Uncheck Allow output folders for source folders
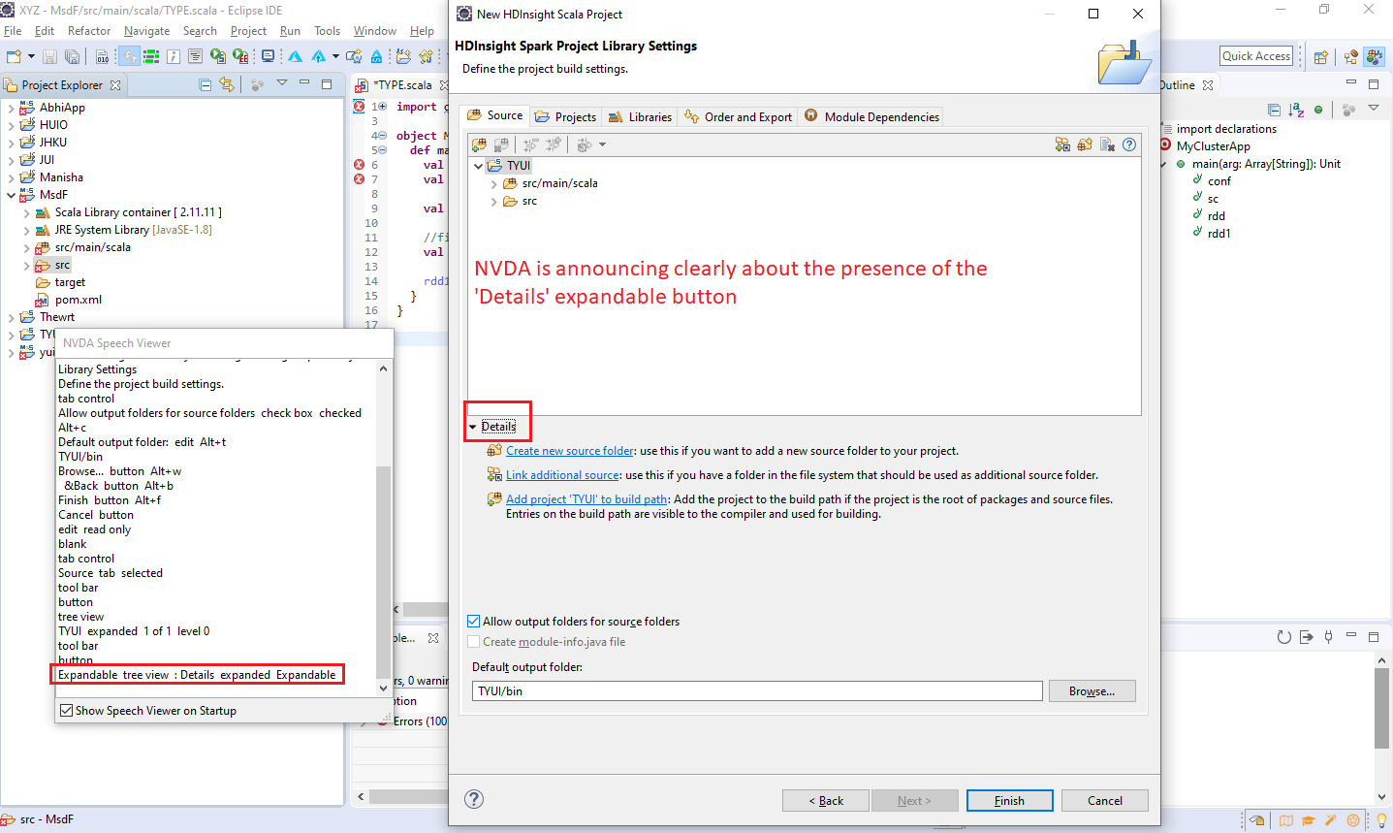1393x833 pixels. coord(473,622)
